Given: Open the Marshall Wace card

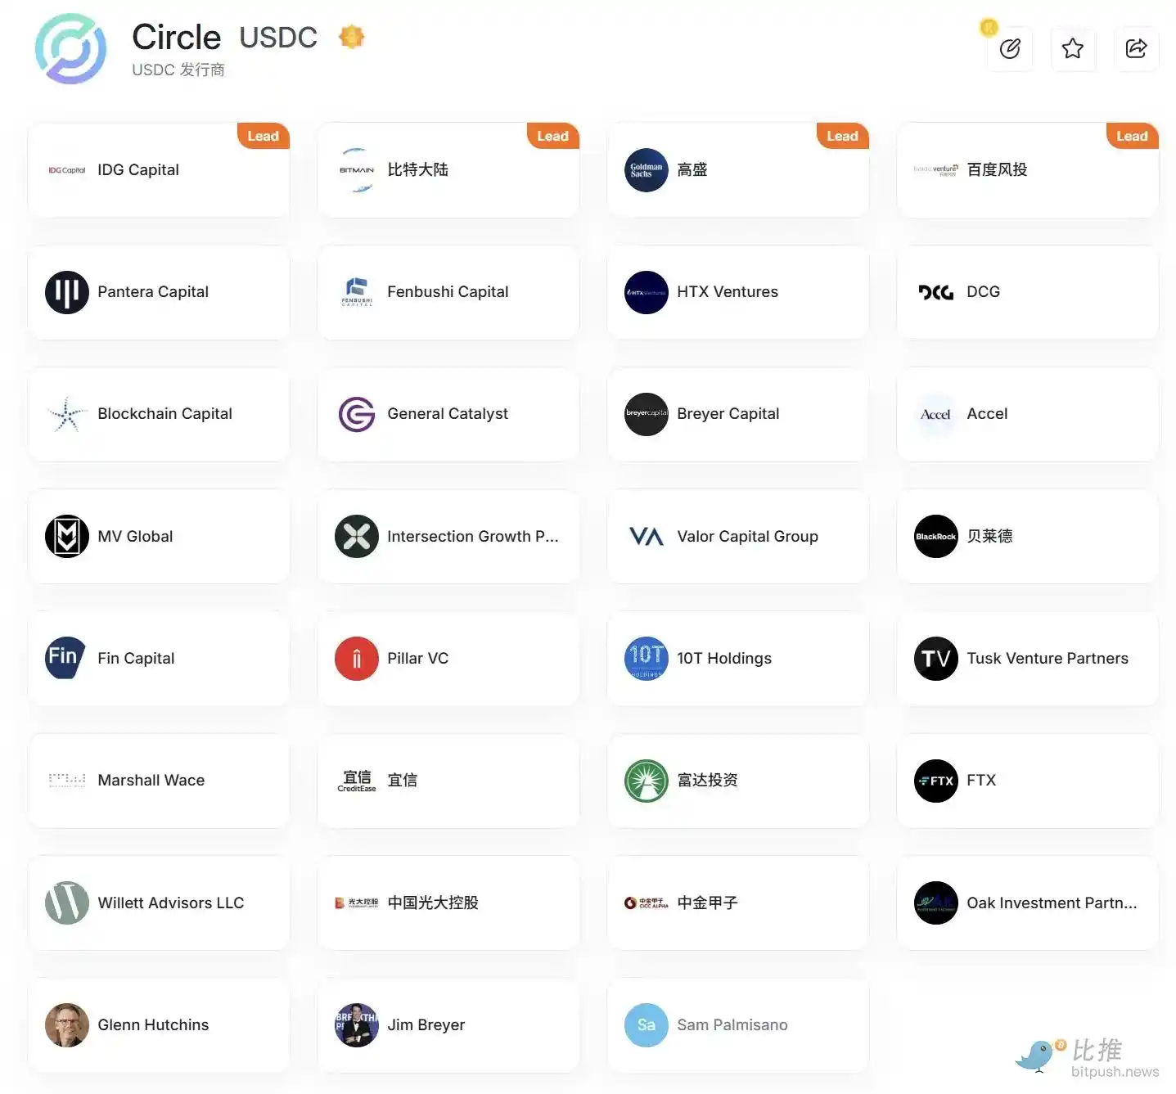Looking at the screenshot, I should (x=159, y=781).
